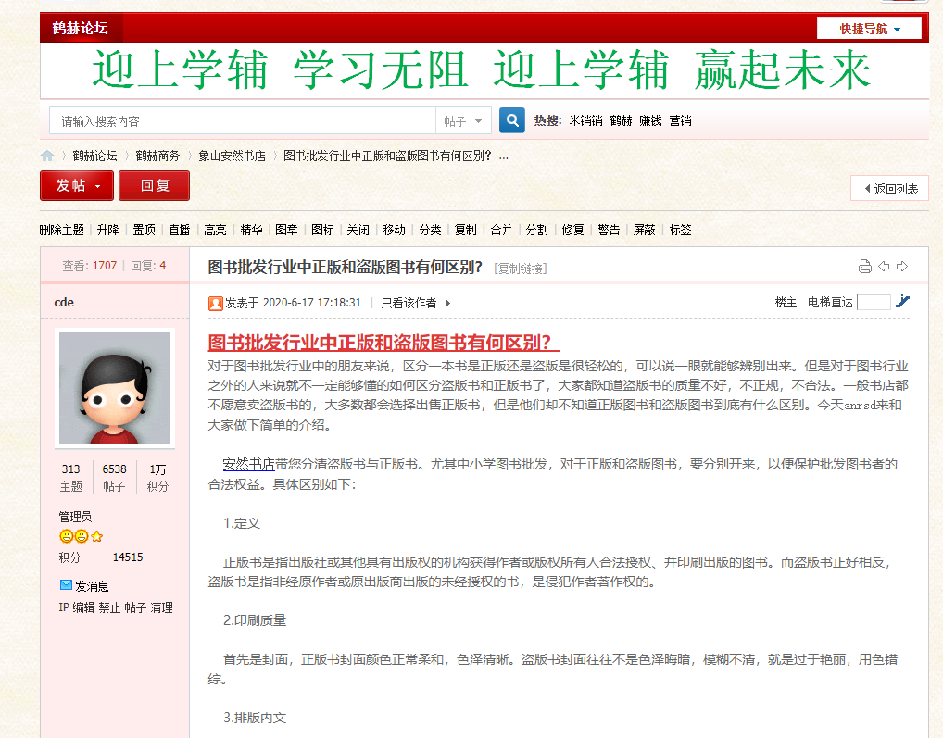Screen dimensions: 943x738
Task: Choose 高亮 in the moderation toolbar
Action: pos(215,230)
